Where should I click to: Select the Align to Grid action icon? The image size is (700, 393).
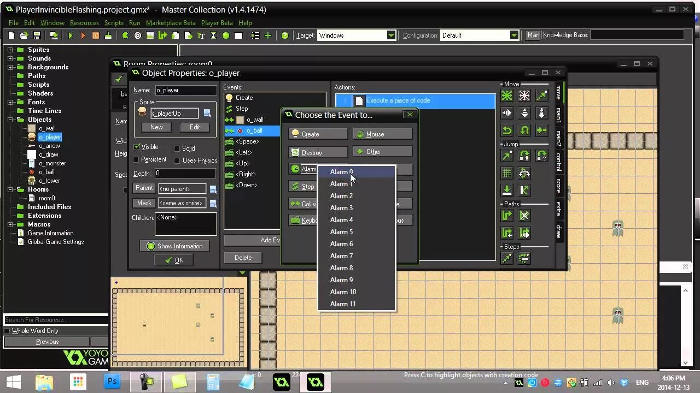click(507, 173)
